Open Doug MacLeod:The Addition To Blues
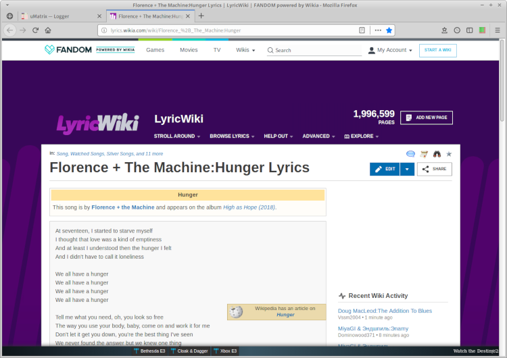The width and height of the screenshot is (507, 358). coord(385,311)
